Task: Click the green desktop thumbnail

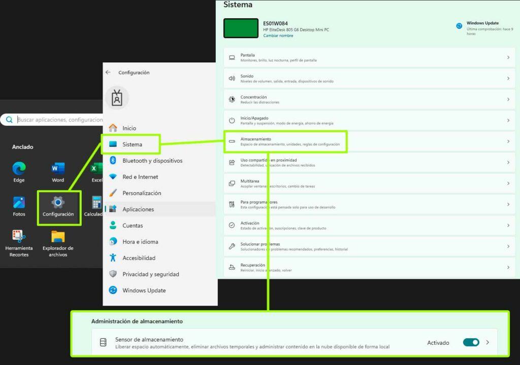Action: click(x=241, y=28)
